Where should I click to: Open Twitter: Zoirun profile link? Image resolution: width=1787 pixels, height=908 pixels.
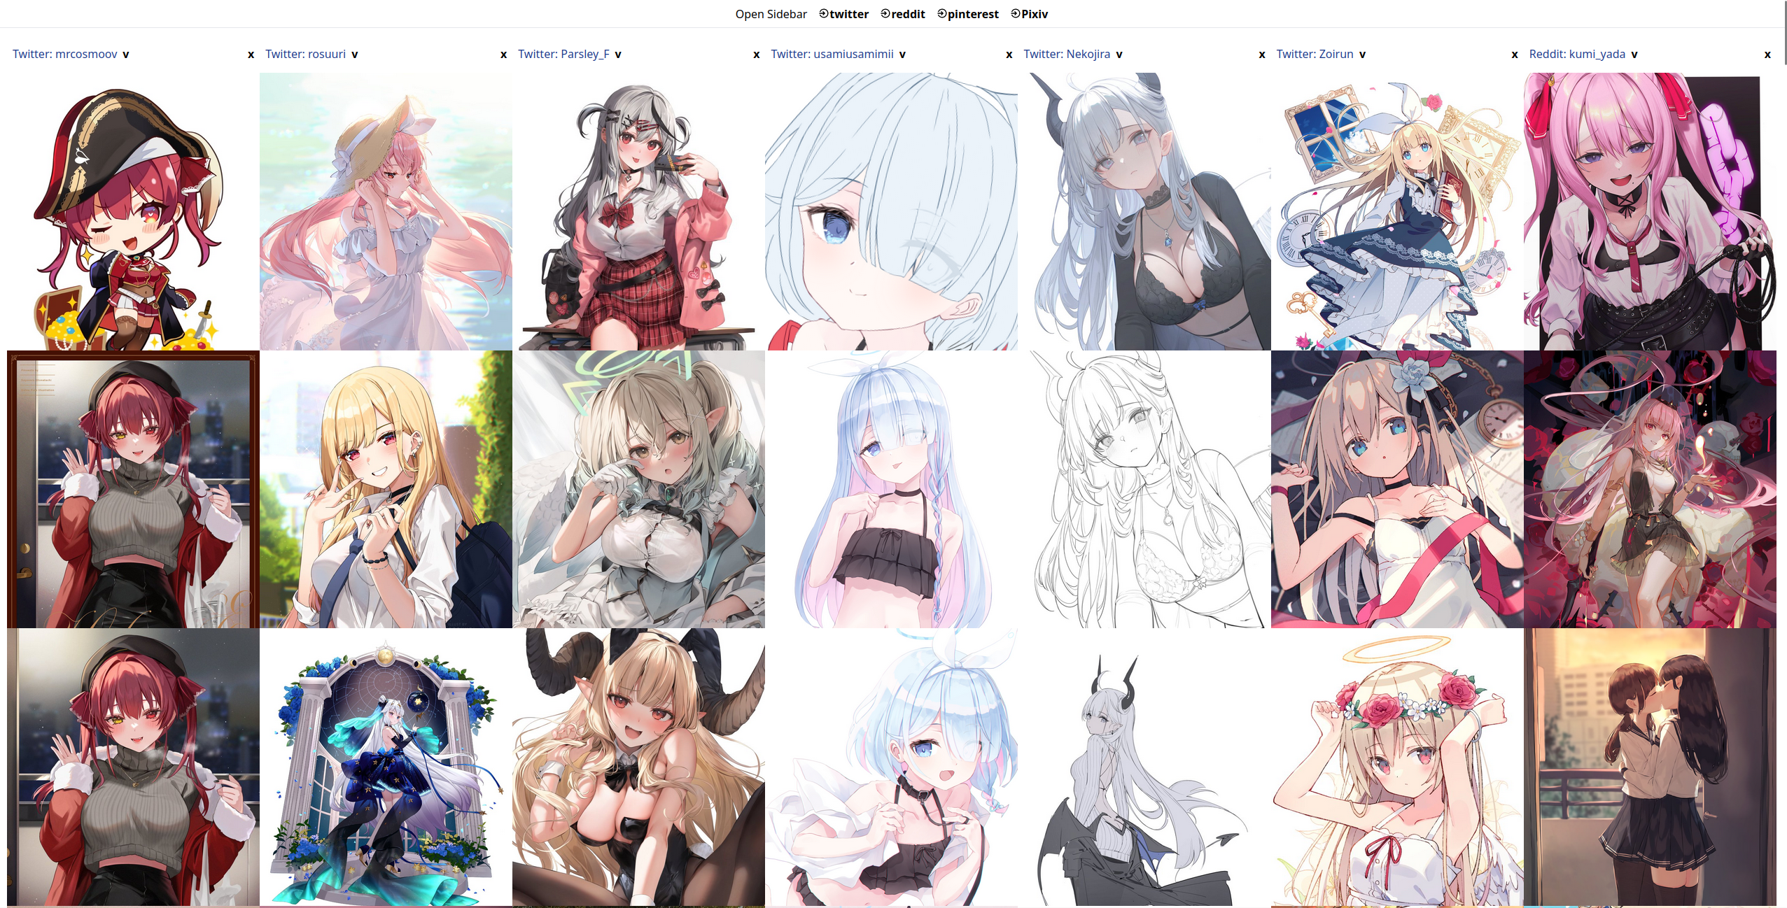click(1315, 55)
